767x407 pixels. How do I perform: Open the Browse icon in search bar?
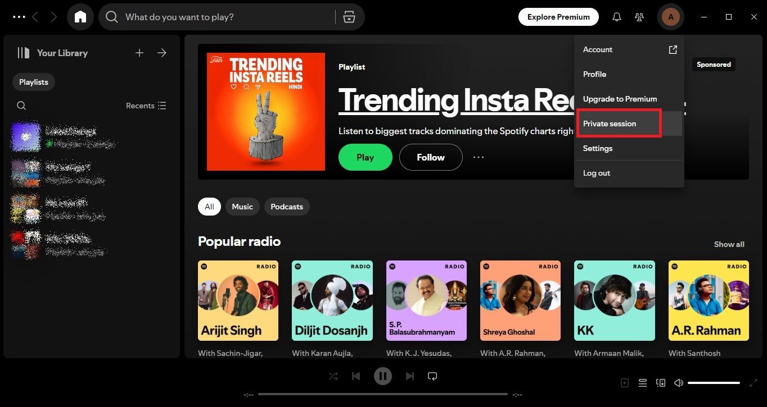point(349,17)
